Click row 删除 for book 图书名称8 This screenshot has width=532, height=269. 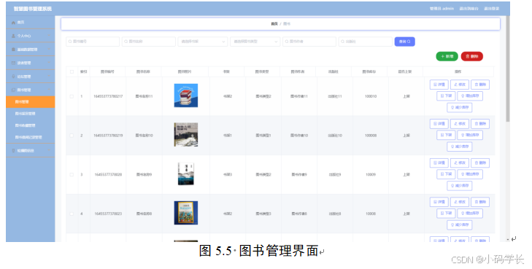pos(480,202)
